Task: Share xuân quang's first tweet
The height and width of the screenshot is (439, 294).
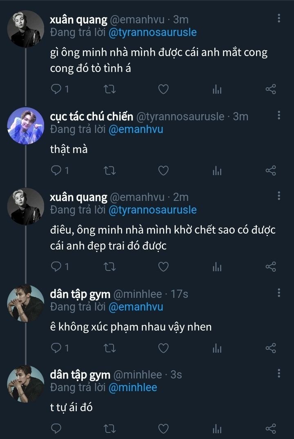Action: click(x=271, y=89)
